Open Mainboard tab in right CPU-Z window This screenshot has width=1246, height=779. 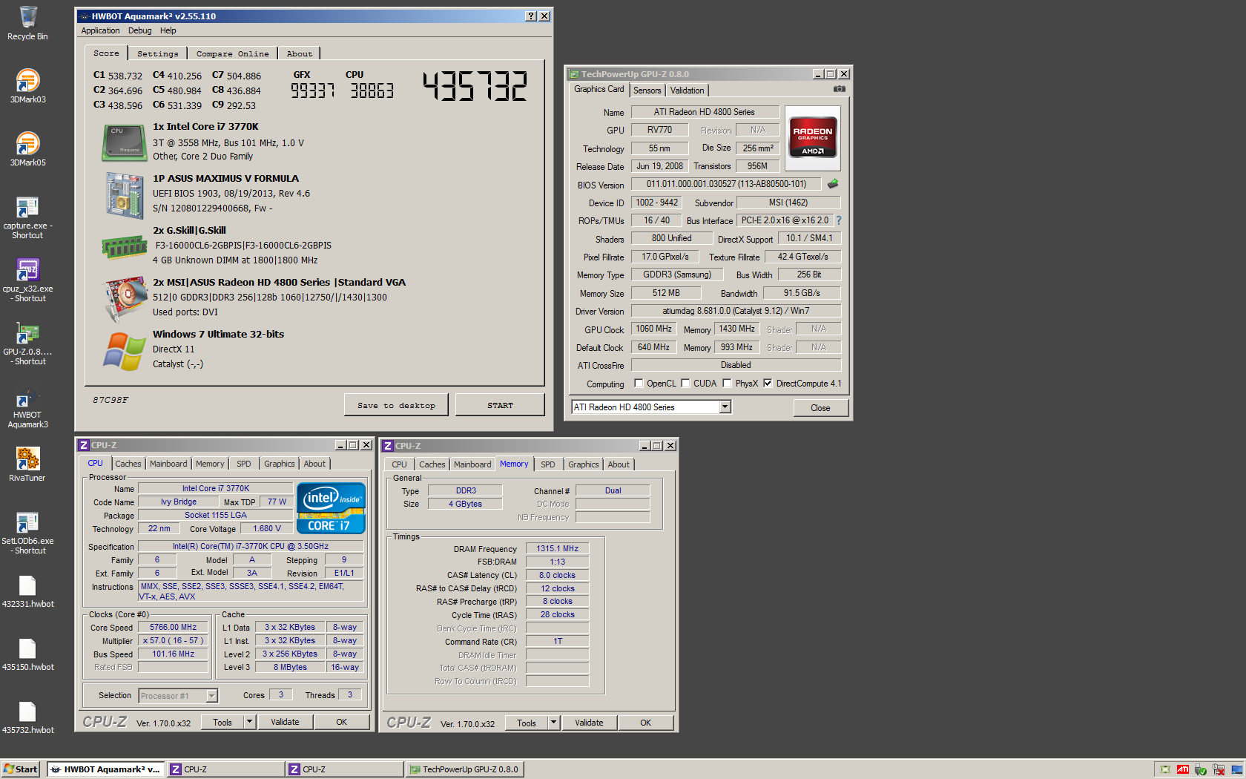point(472,464)
